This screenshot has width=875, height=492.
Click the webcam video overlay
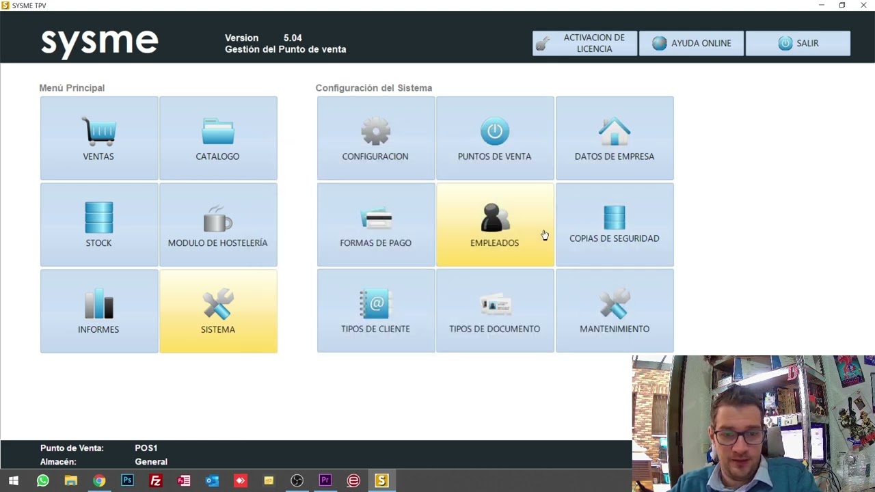[753, 424]
